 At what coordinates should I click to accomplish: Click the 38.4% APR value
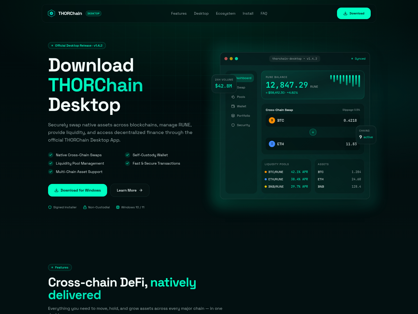coord(299,179)
